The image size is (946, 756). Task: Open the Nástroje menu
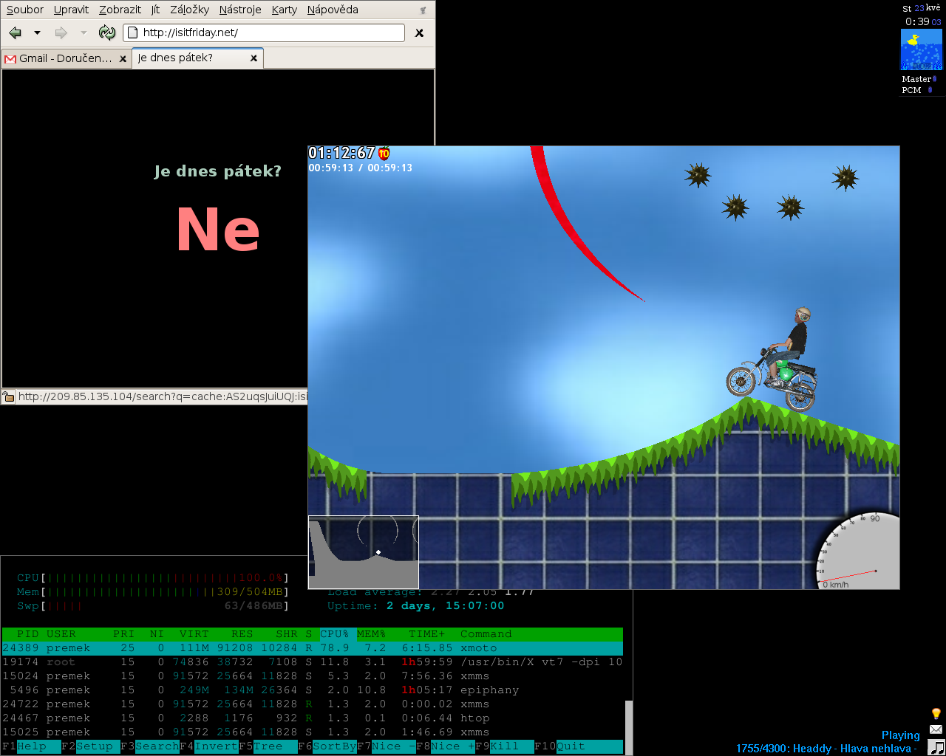pos(240,10)
